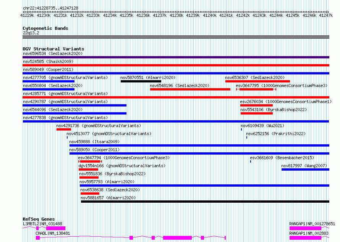Click the 41232k ruler position
Viewport: 340px width, 242px height.
click(77, 15)
